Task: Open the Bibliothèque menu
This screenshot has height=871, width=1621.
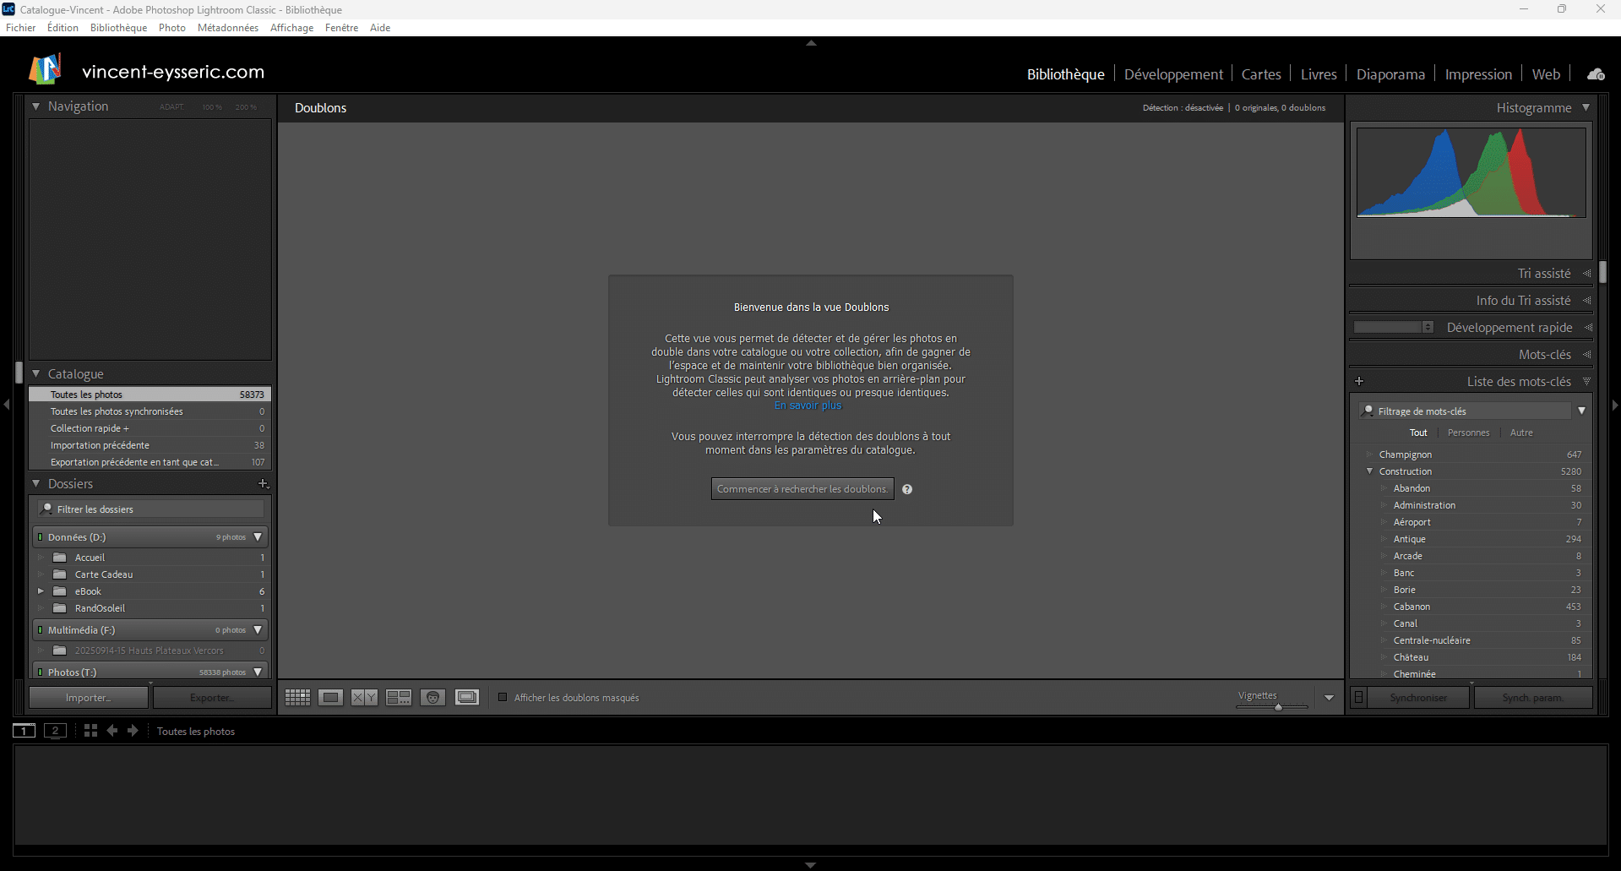Action: (118, 28)
